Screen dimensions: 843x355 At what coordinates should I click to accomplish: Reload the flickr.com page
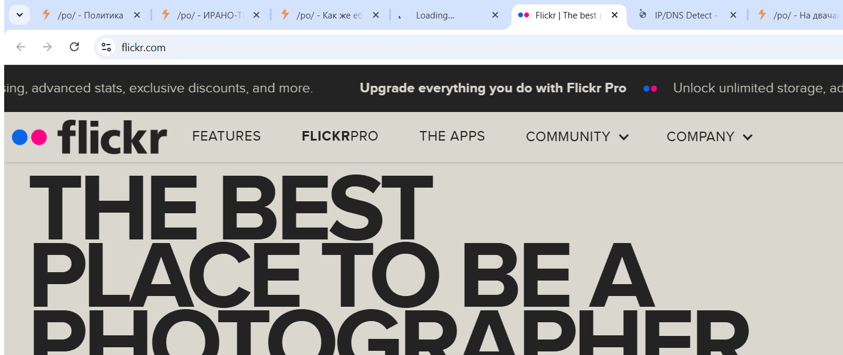point(75,47)
